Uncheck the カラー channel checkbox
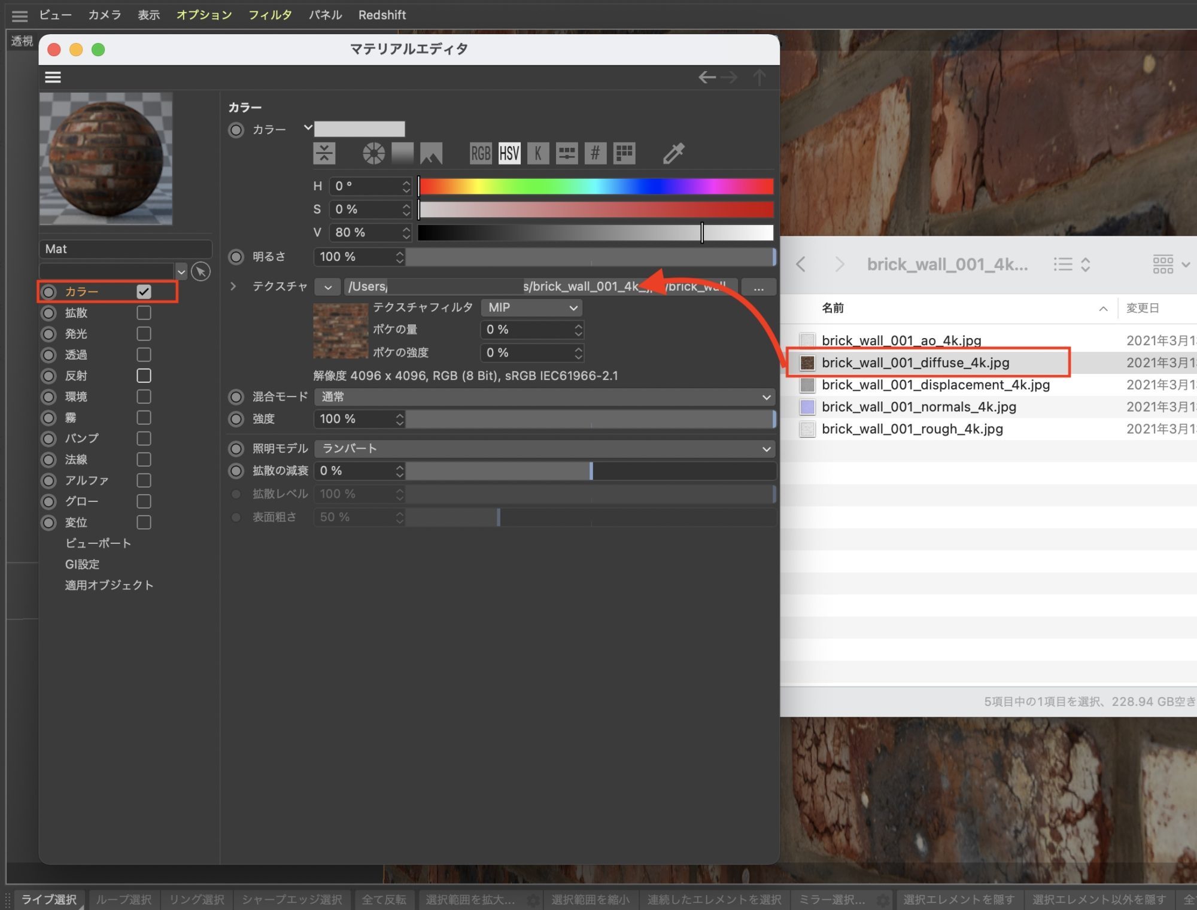The height and width of the screenshot is (910, 1197). (144, 291)
